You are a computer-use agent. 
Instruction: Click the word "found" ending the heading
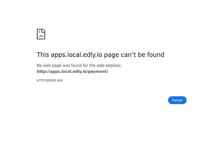(x=156, y=54)
